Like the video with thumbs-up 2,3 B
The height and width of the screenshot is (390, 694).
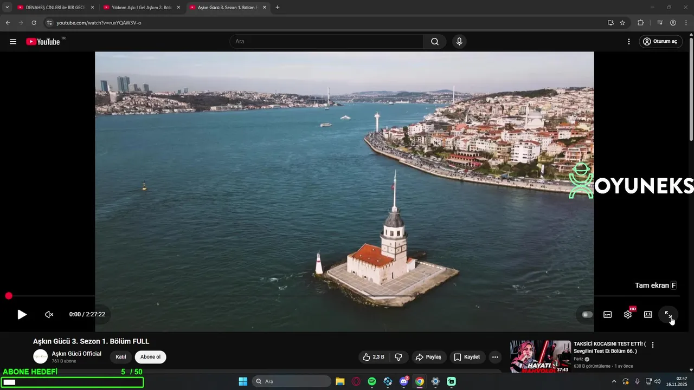point(374,357)
